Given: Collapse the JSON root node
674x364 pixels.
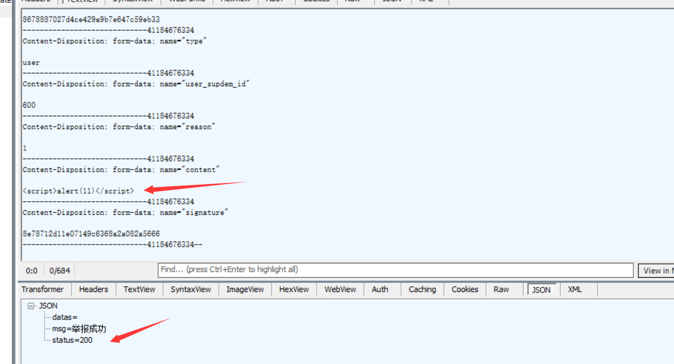Looking at the screenshot, I should coord(30,306).
